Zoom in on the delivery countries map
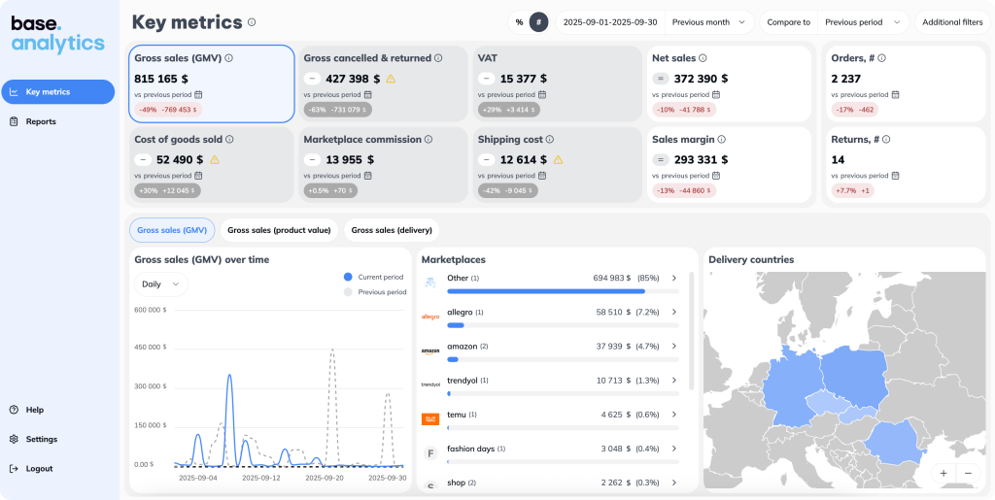 tap(943, 473)
